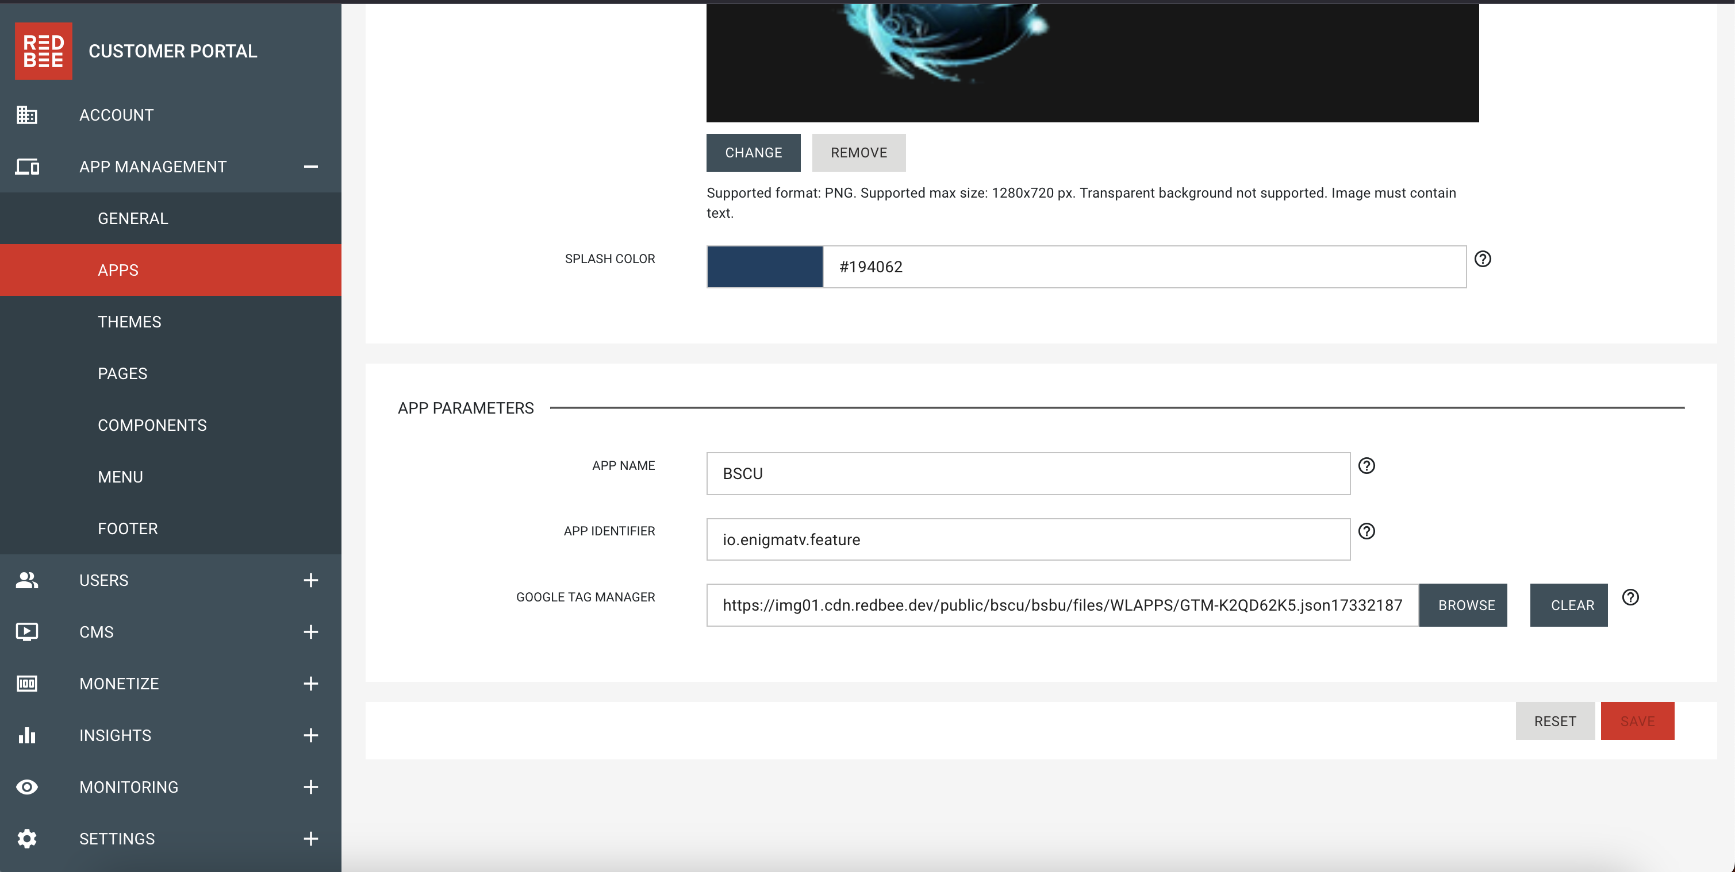This screenshot has width=1735, height=872.
Task: Click the CMS play-screen icon
Action: [x=27, y=632]
